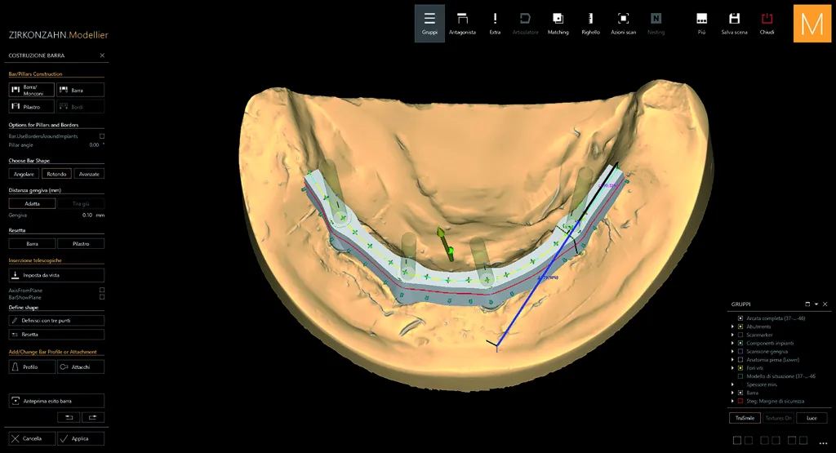Toggle visibility of Arcata completa group
Screen dimensions: 836x453
coord(740,318)
